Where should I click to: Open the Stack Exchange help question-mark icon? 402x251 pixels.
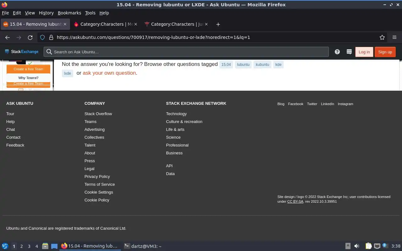pos(337,52)
